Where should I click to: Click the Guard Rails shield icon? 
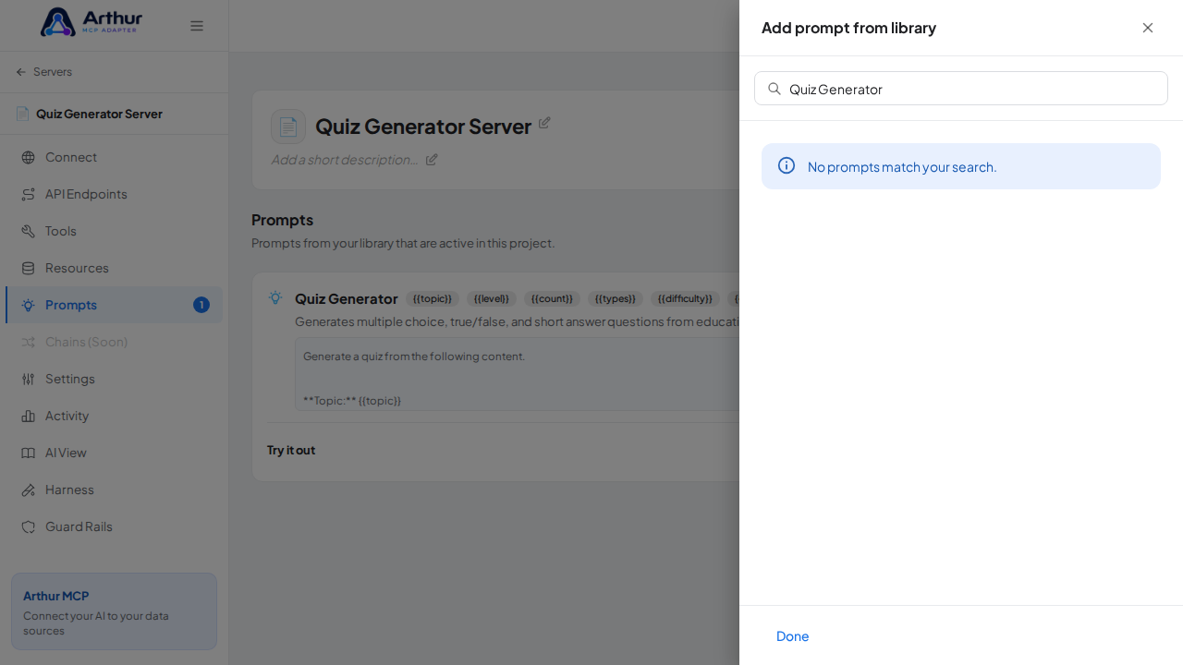point(29,526)
